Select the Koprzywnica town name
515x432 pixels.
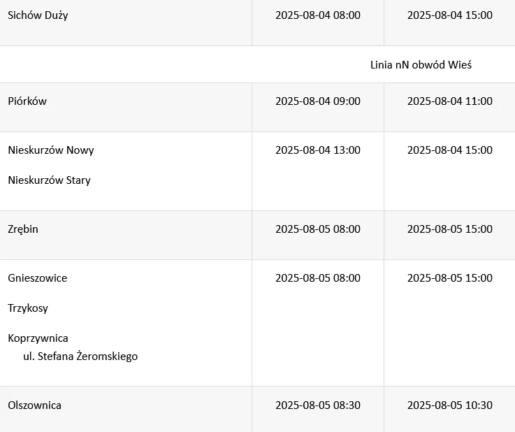point(38,338)
